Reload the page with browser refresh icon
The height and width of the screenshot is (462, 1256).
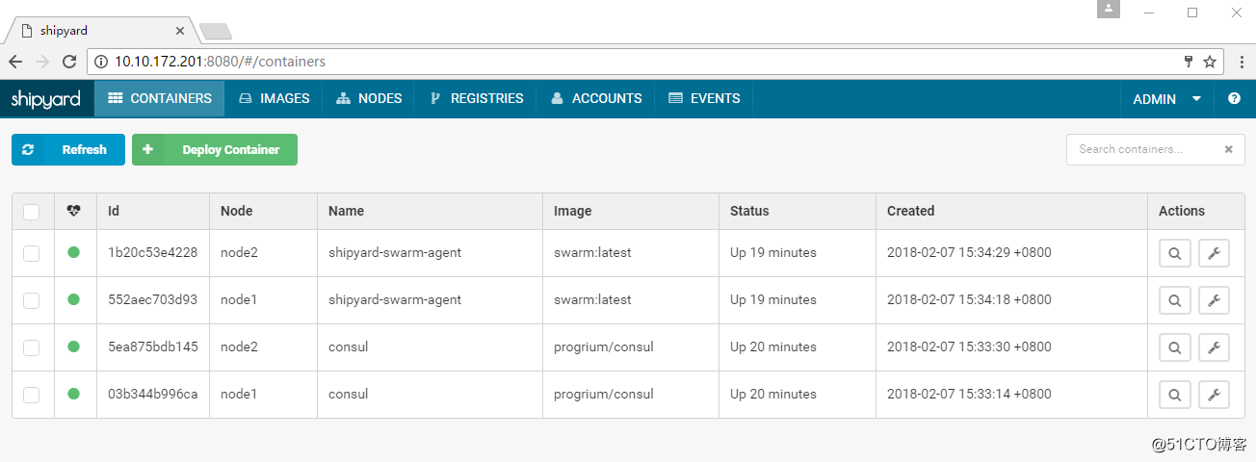(x=69, y=62)
